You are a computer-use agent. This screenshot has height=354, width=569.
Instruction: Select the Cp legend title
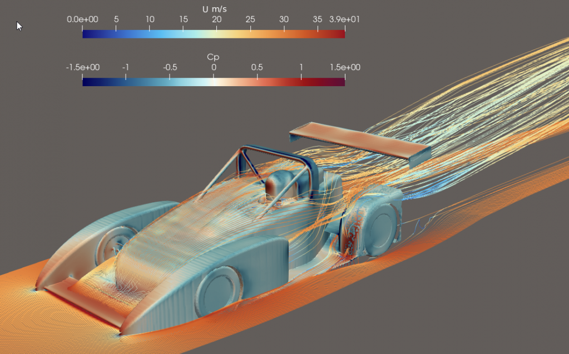[x=213, y=57]
